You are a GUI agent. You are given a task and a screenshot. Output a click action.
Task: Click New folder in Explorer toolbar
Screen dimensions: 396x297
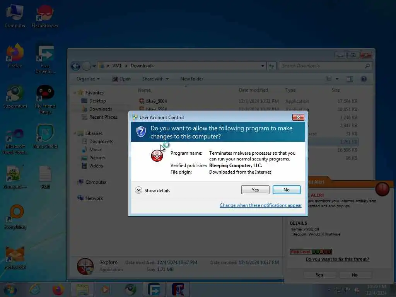click(192, 79)
